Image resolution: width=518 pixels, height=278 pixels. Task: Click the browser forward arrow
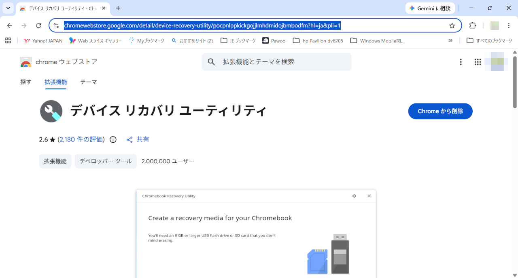click(24, 25)
